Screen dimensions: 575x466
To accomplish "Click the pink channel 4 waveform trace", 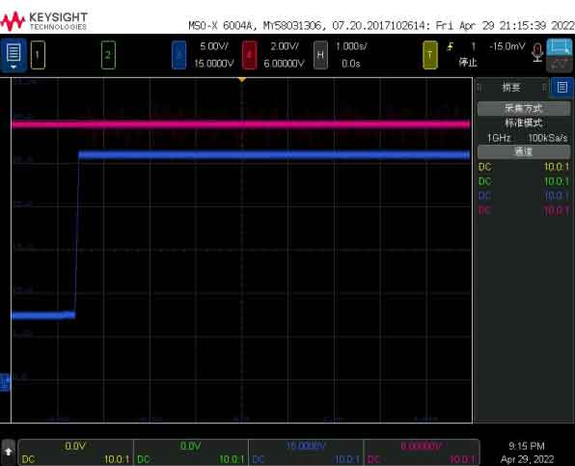I will (240, 124).
